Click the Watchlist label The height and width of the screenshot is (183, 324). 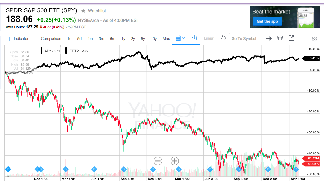tap(97, 11)
